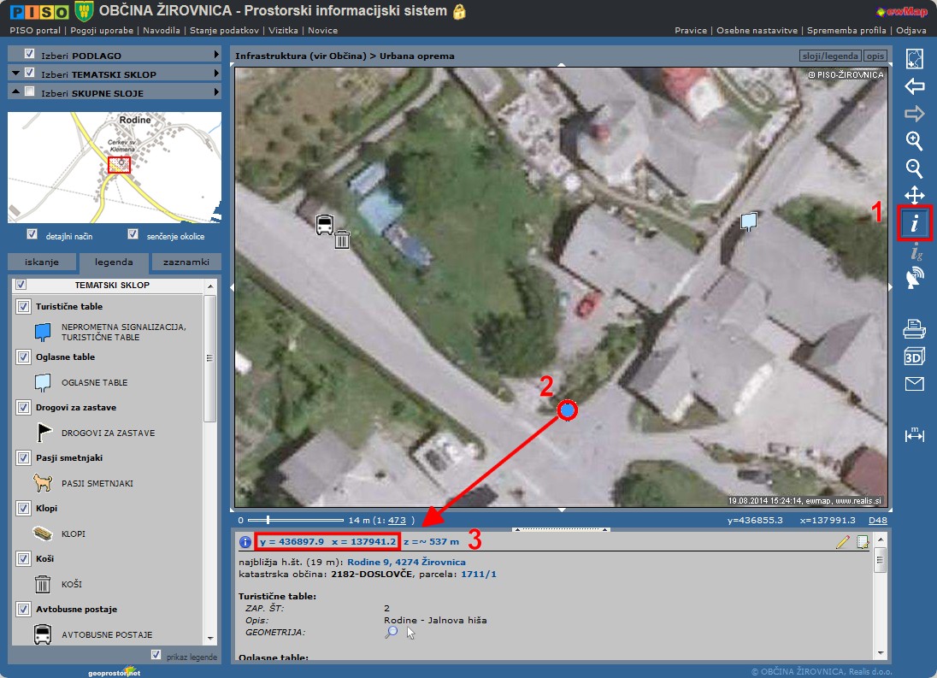Go back to previous map view
937x678 pixels.
914,86
